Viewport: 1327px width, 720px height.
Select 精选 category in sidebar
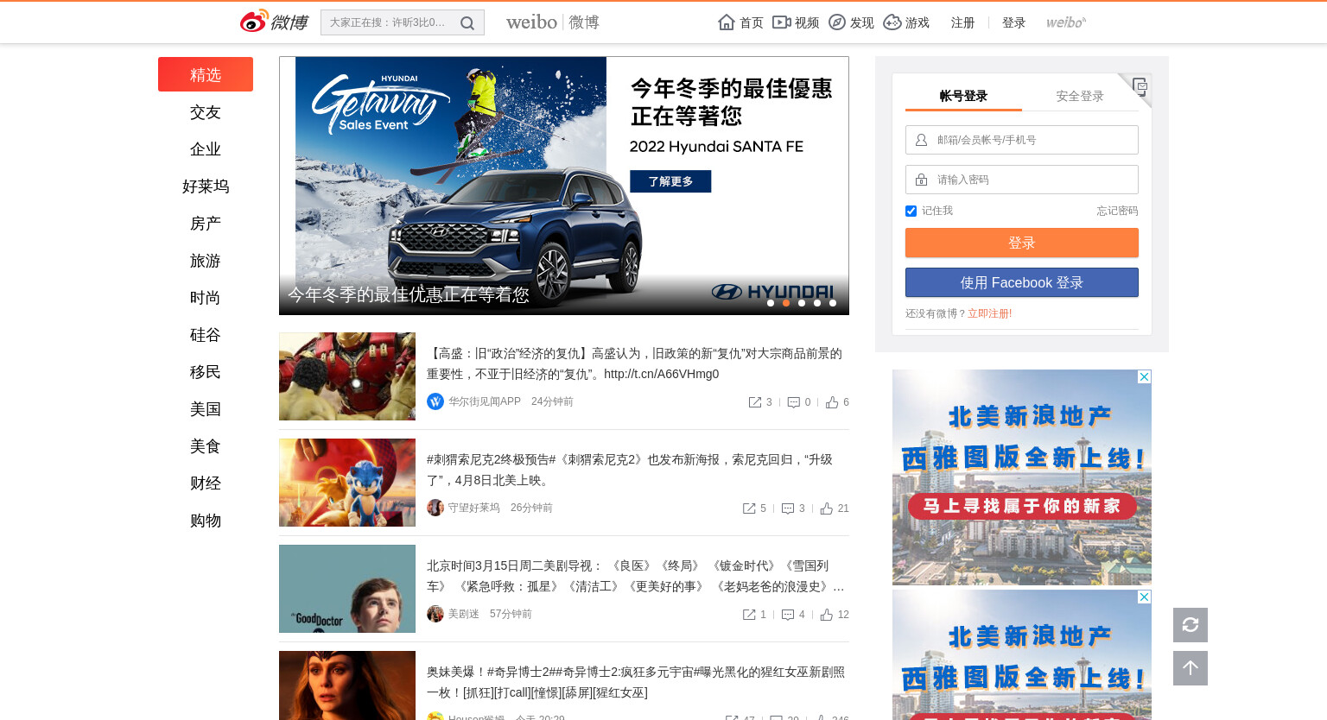coord(206,74)
